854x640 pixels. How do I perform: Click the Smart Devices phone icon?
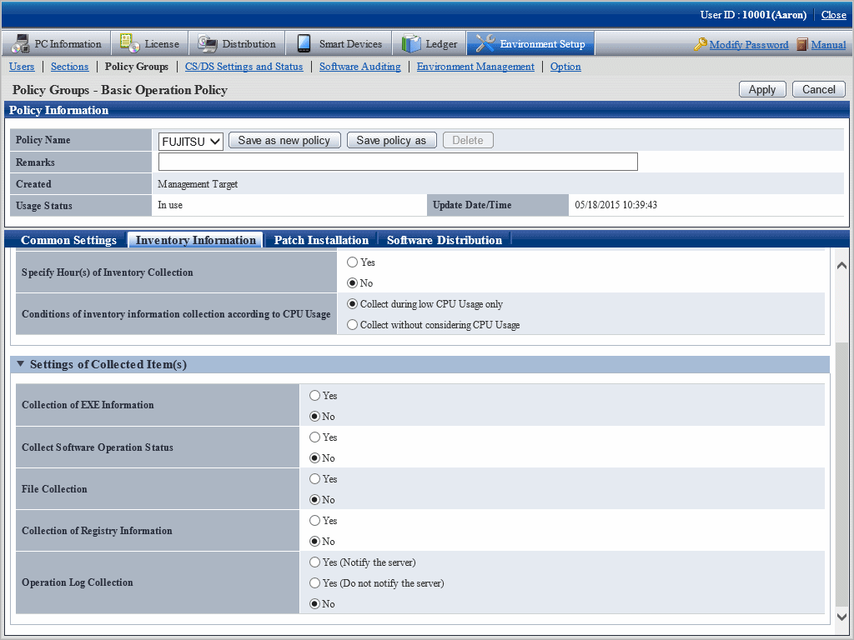(x=304, y=44)
